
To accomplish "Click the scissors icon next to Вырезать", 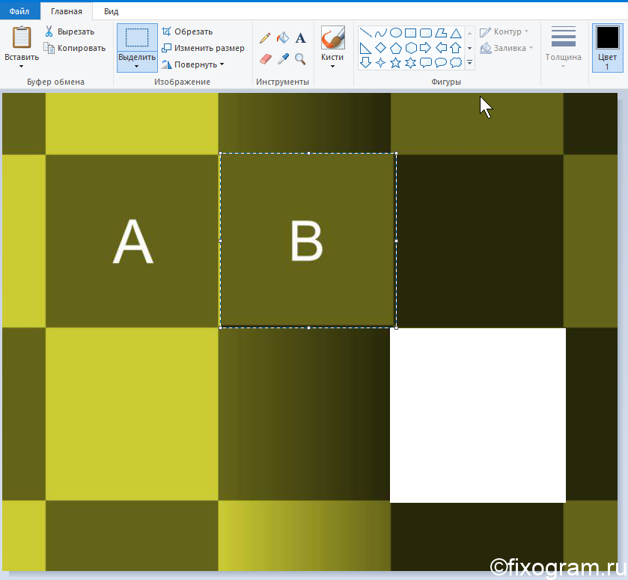I will point(49,31).
